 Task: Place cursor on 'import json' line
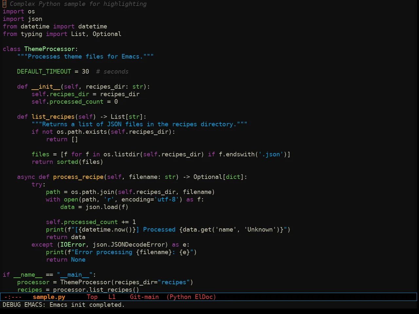coord(22,19)
